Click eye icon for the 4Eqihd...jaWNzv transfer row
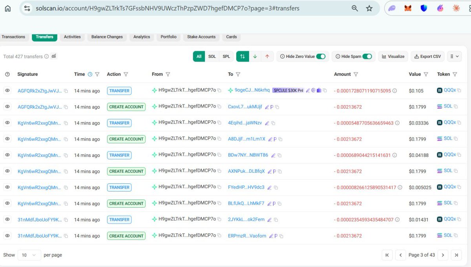 [x=7, y=123]
